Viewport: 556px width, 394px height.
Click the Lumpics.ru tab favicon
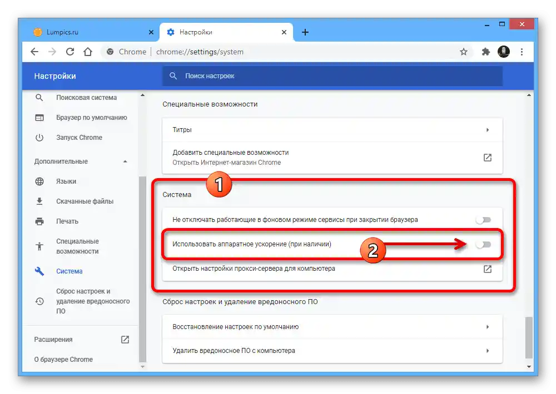click(x=38, y=32)
